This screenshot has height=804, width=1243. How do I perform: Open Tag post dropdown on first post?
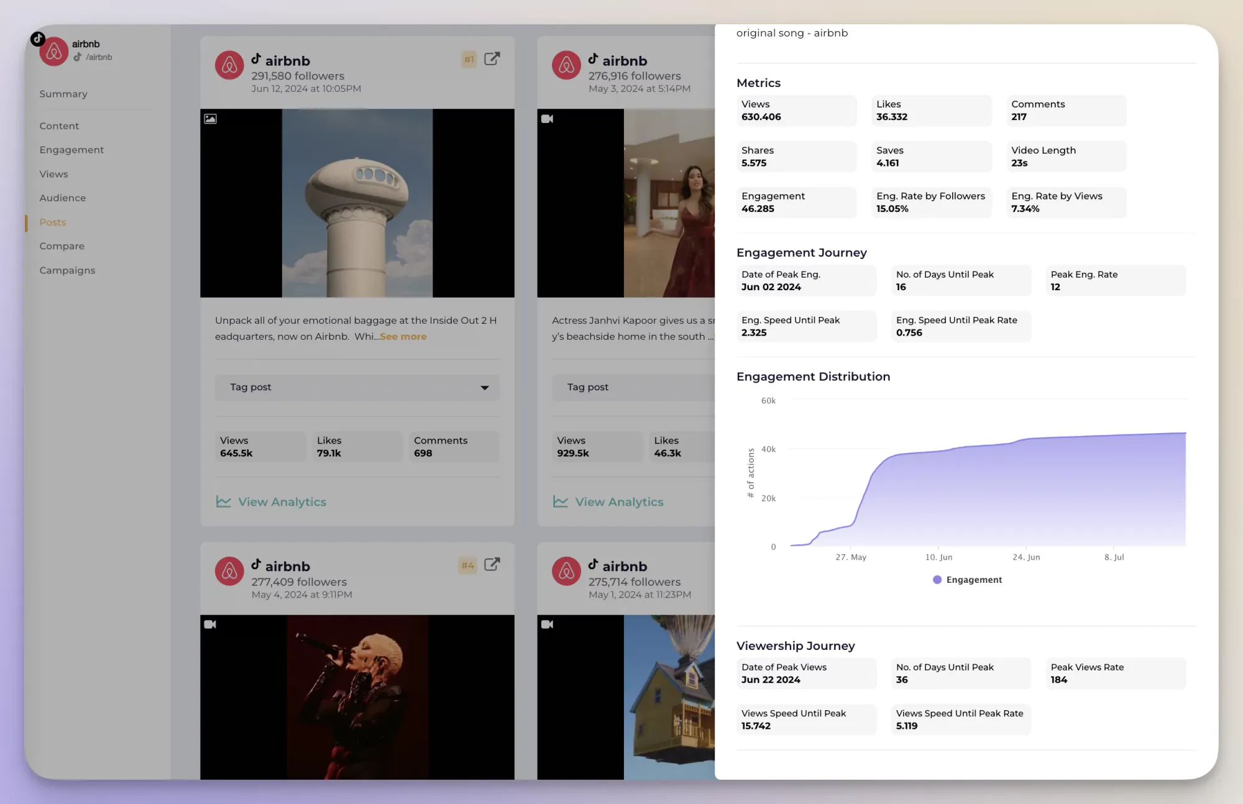click(357, 387)
